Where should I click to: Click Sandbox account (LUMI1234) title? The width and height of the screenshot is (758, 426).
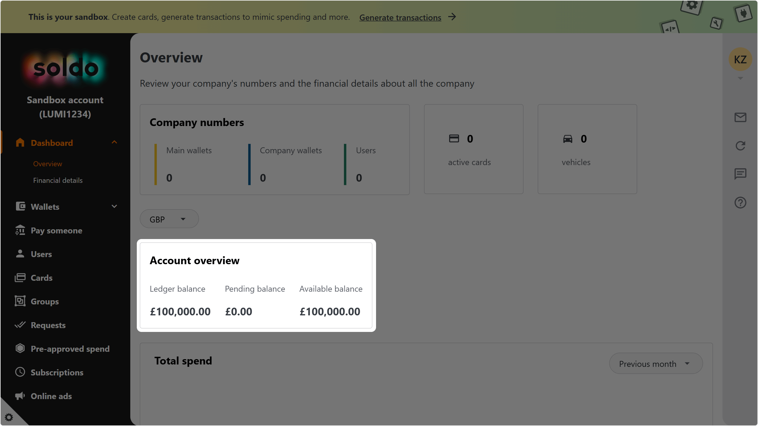click(x=65, y=107)
